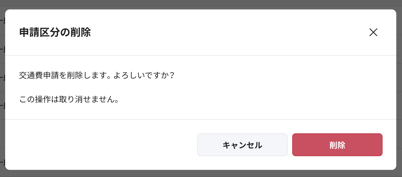402x177 pixels.
Task: Click blank header space beside the title
Action: [229, 33]
